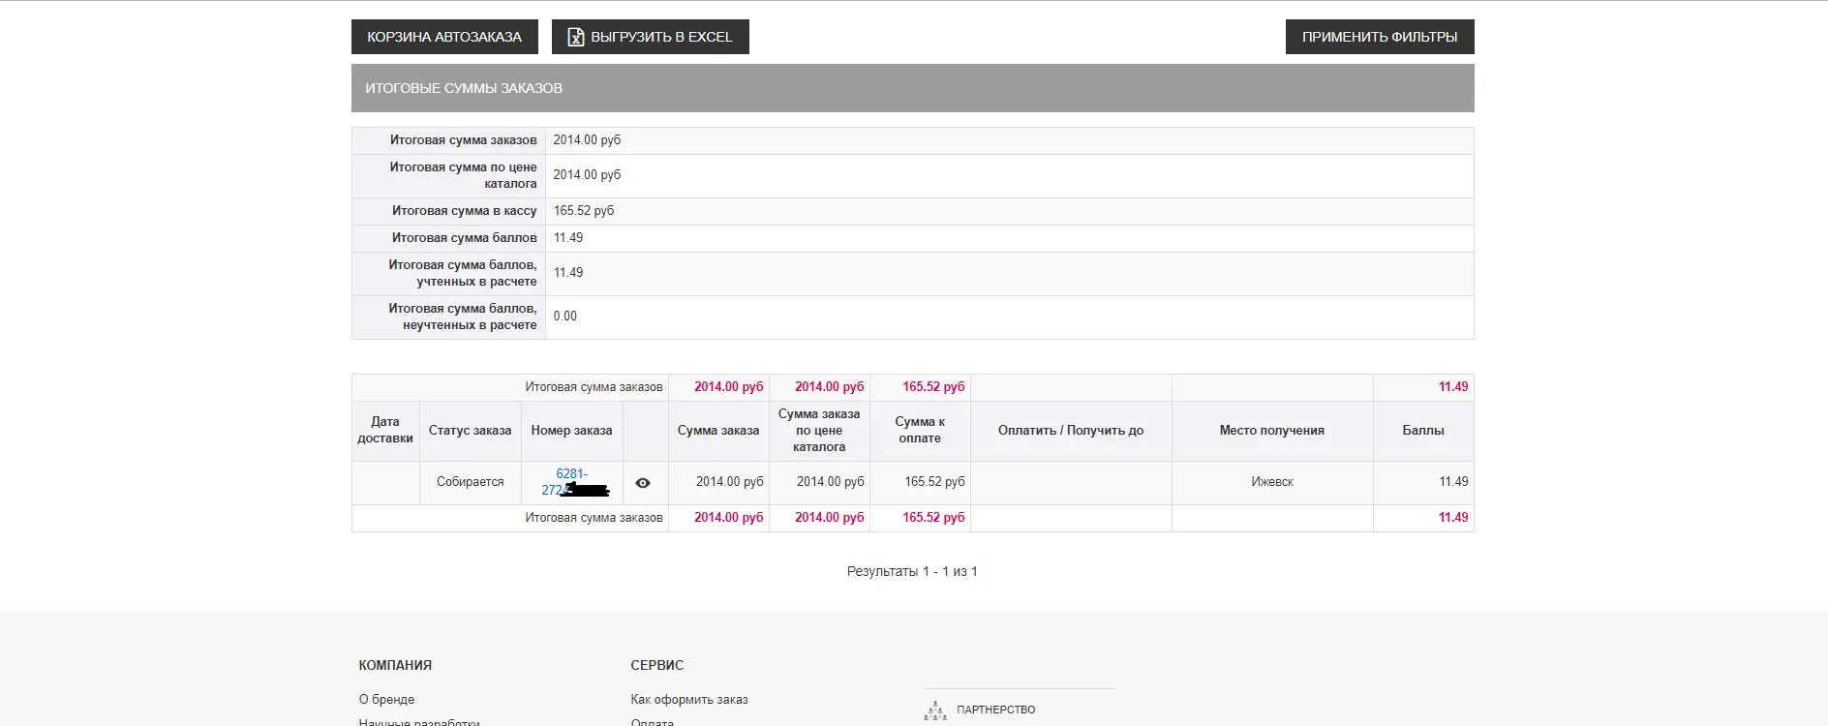Click the Результаты 1 - 1 из 1 text

point(912,571)
